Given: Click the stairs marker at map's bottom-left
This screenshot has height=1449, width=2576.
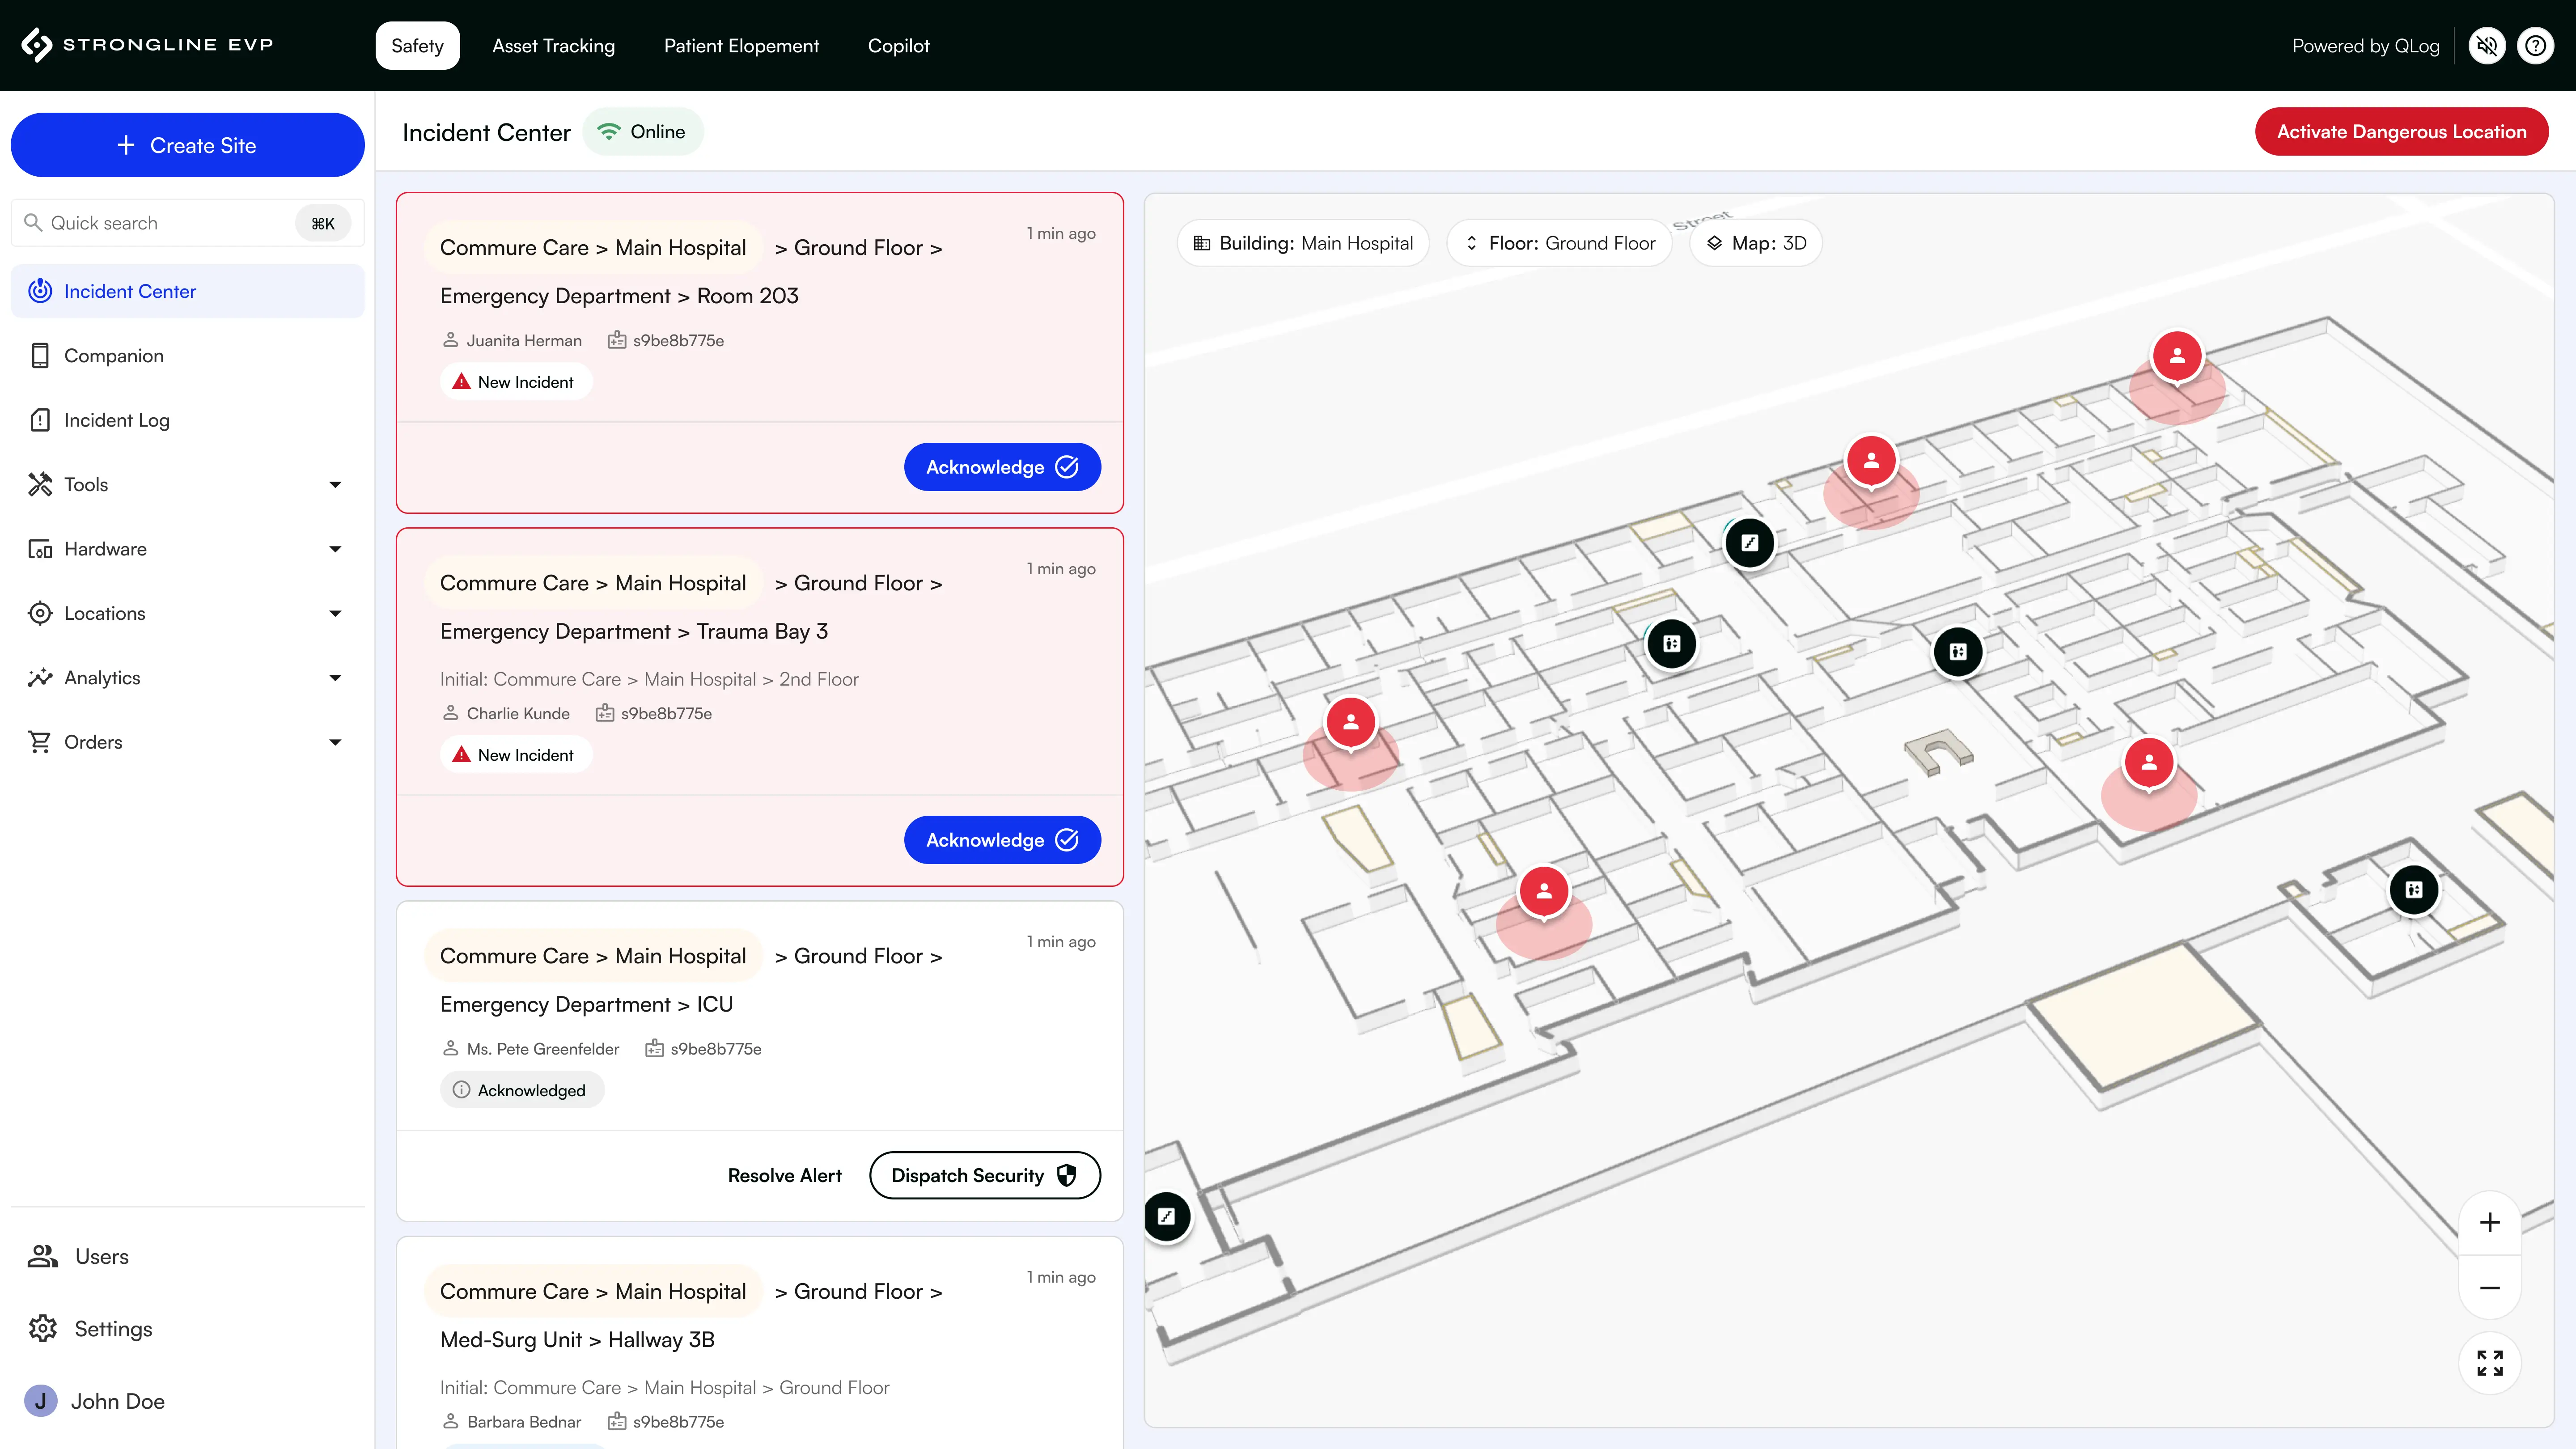Looking at the screenshot, I should click(x=1166, y=1217).
